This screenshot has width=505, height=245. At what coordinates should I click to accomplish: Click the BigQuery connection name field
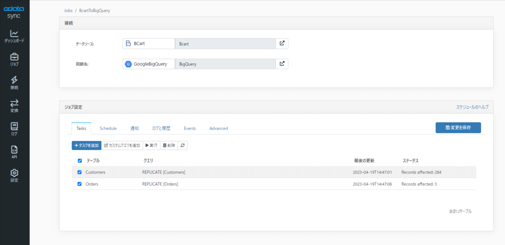[x=225, y=64]
